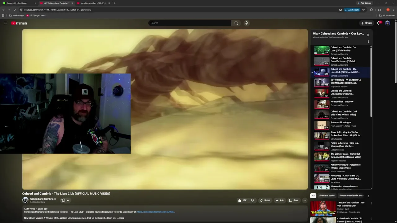The height and width of the screenshot is (223, 397).
Task: Click the main video player area
Action: pos(165,109)
